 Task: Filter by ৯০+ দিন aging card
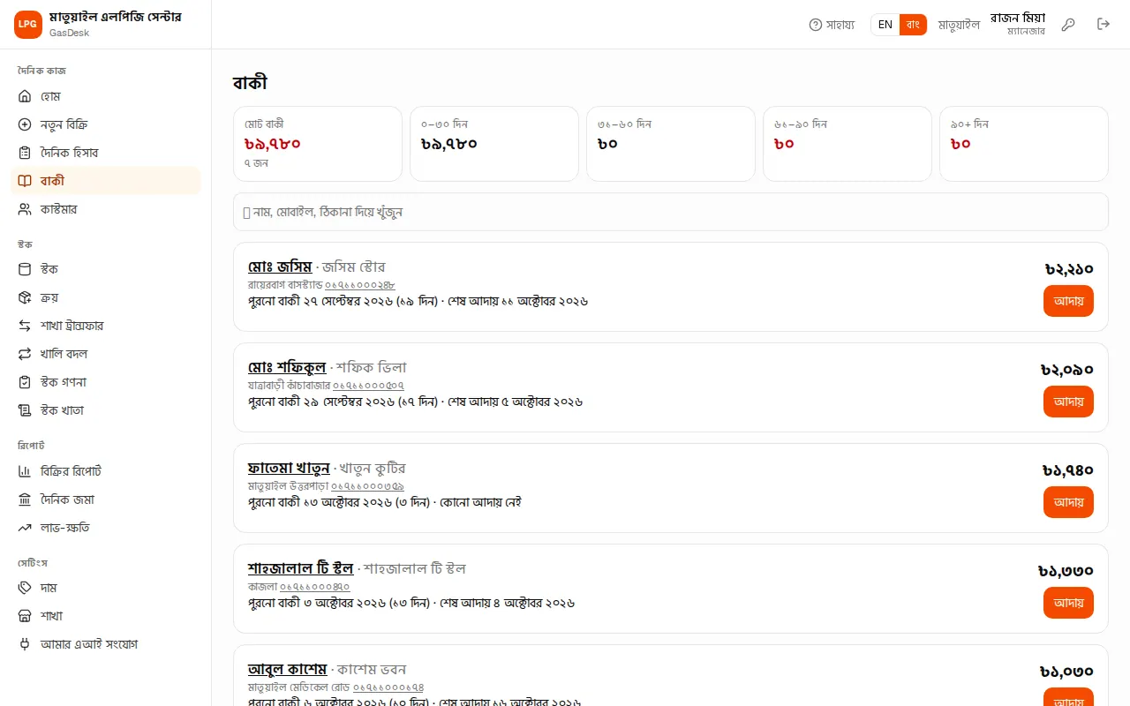(1024, 144)
